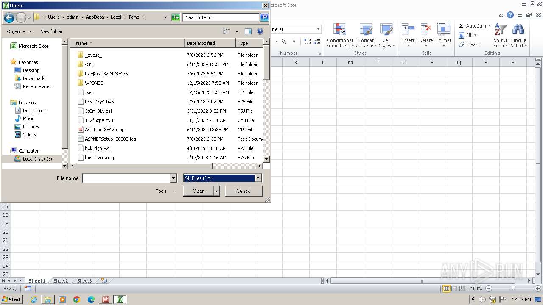Click the AutoSum sigma icon
Screen dimensions: 543x305
coord(462,26)
